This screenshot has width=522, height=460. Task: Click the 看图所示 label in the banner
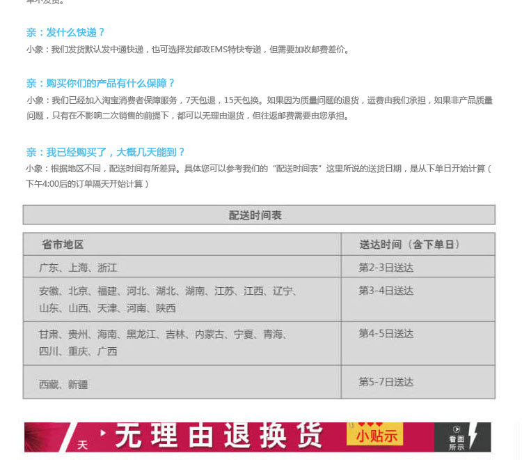[457, 443]
